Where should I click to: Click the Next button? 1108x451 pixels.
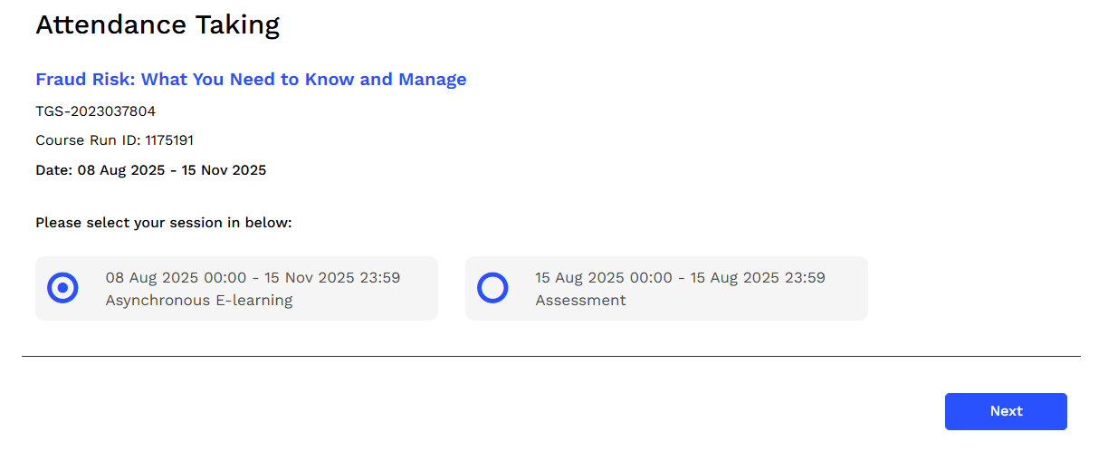1005,411
